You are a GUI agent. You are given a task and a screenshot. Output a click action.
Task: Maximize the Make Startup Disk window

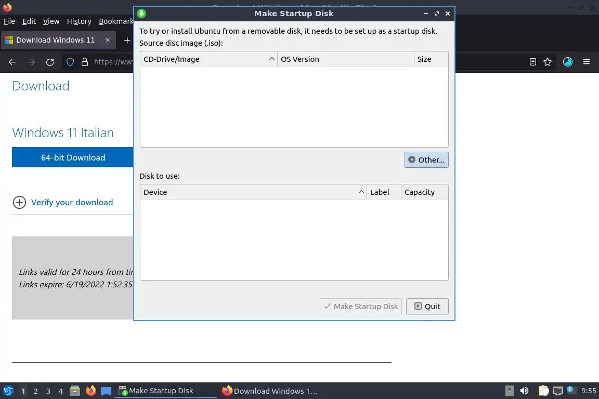click(437, 14)
